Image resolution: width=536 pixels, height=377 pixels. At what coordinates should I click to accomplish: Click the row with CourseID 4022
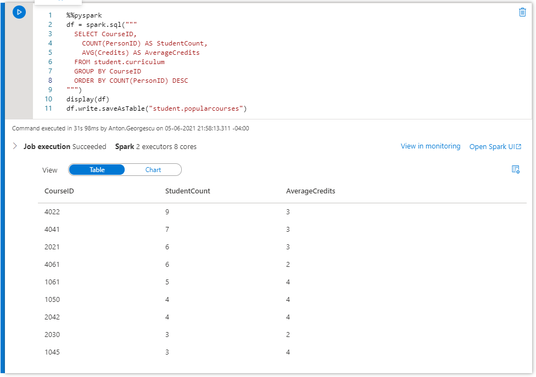point(165,212)
